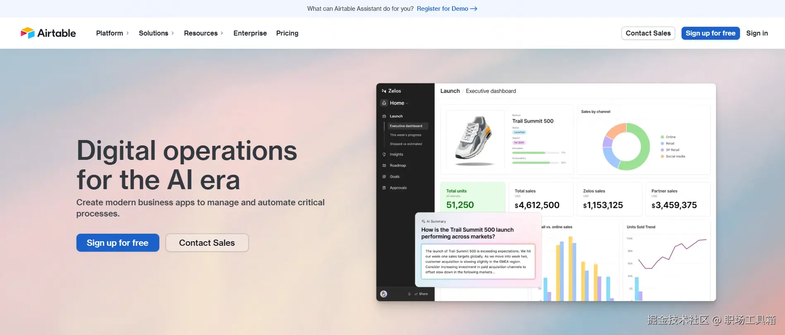Click the rocket icon beside Home
785x335 pixels.
[x=384, y=103]
